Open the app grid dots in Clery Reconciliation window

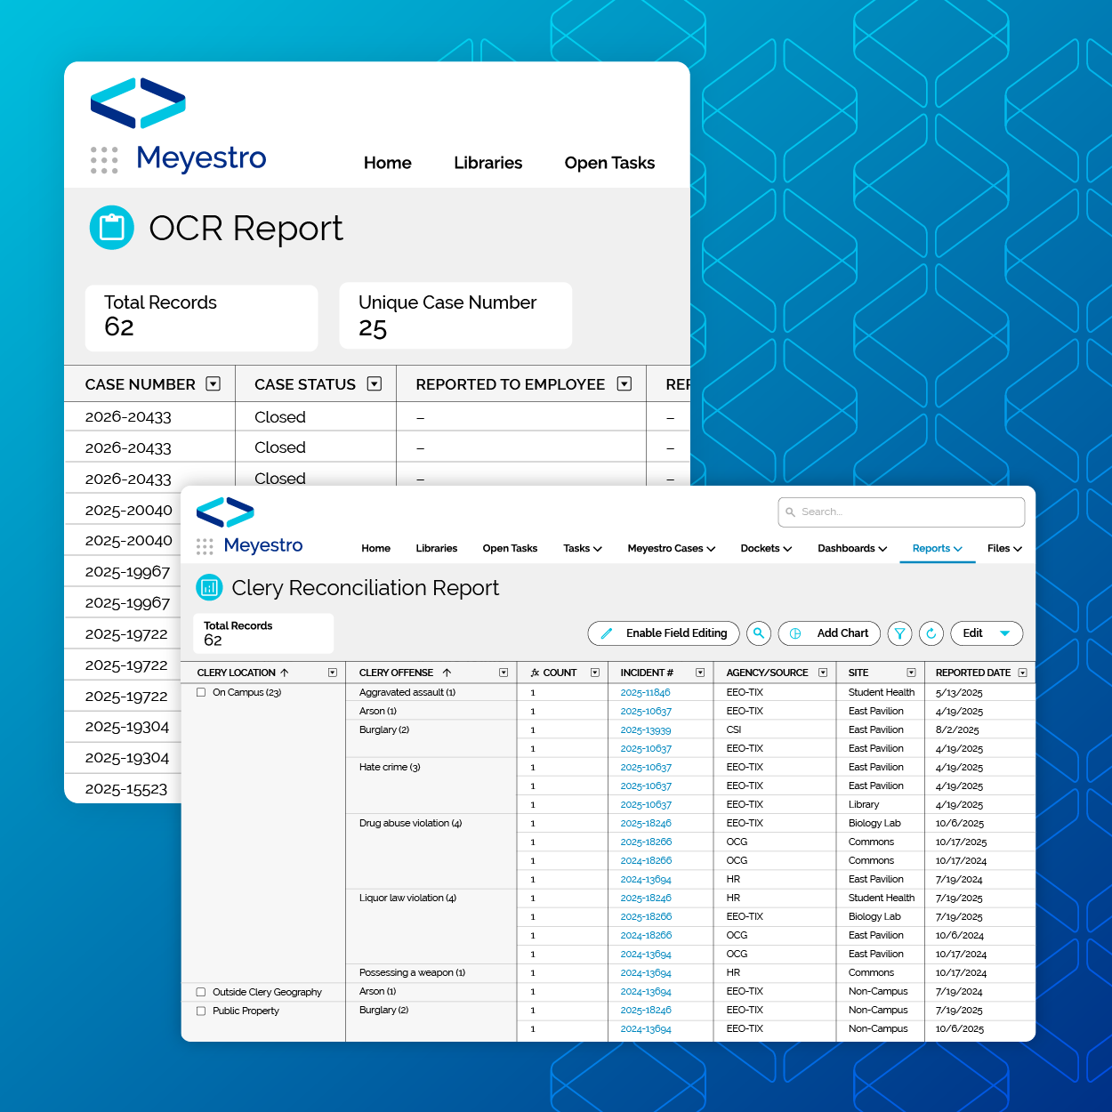205,546
